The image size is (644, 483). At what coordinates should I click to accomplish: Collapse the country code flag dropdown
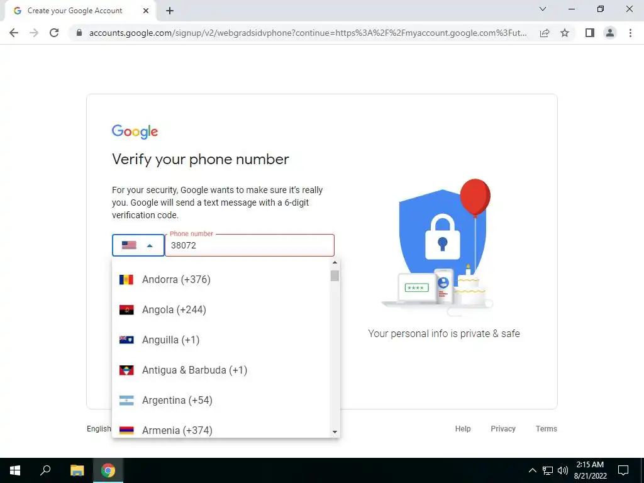pyautogui.click(x=138, y=245)
